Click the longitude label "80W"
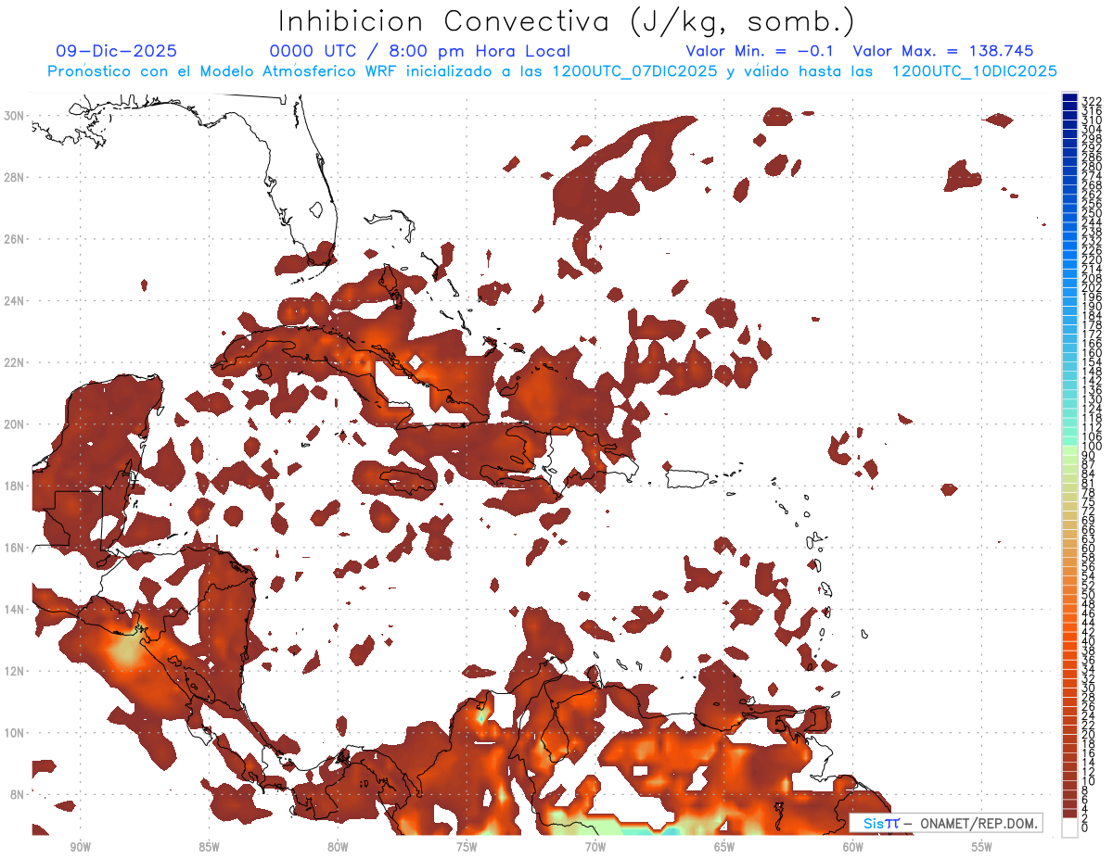The image size is (1113, 859). click(338, 847)
